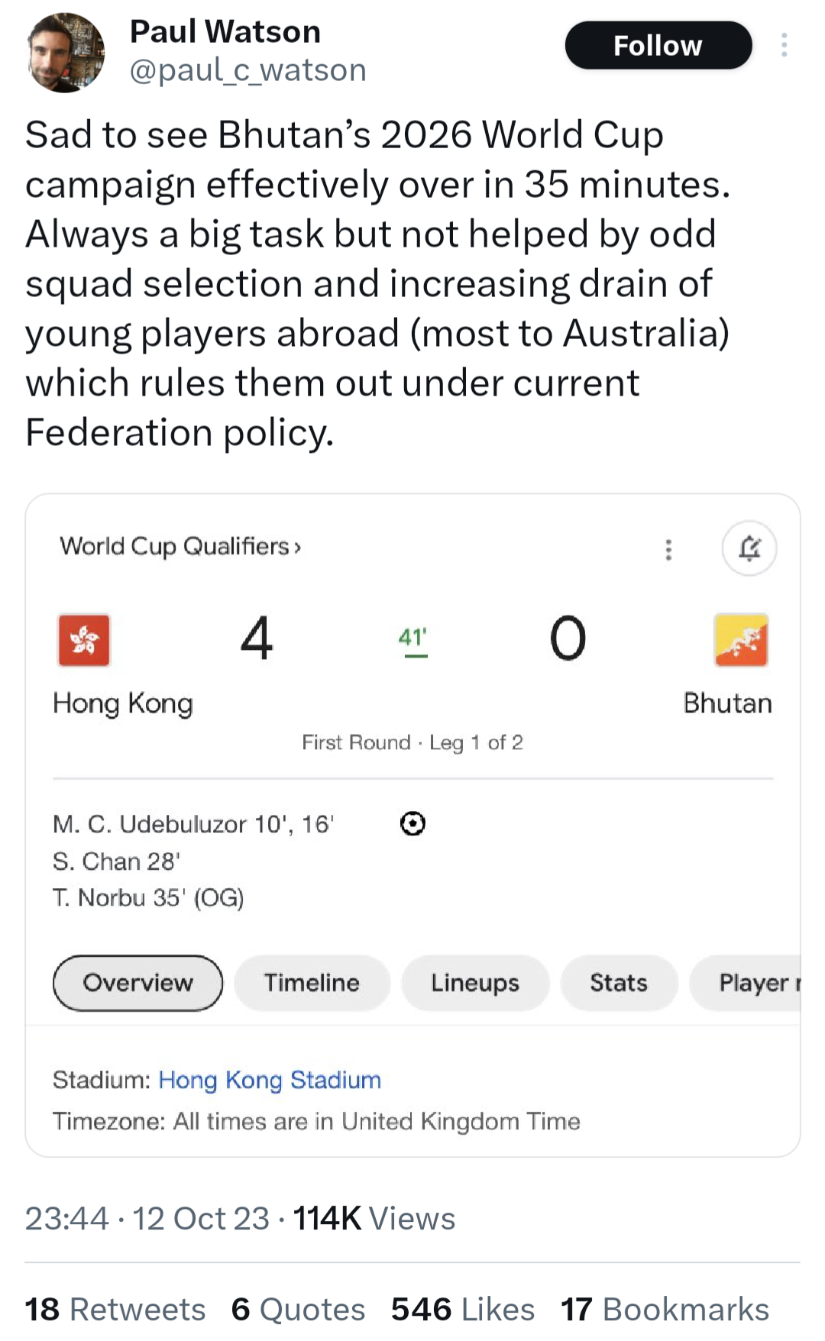Click the Hong Kong flag icon
This screenshot has height=1341, width=825.
pyautogui.click(x=84, y=640)
